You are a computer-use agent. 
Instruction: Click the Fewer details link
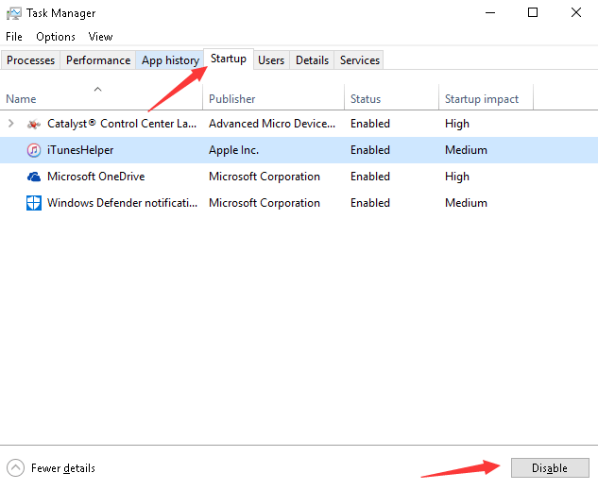coord(63,468)
